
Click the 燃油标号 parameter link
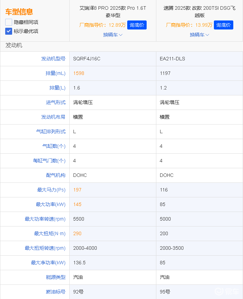[x=56, y=292]
